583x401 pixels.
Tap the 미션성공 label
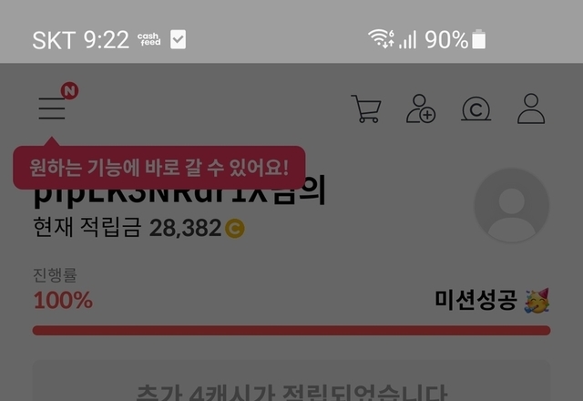click(476, 300)
